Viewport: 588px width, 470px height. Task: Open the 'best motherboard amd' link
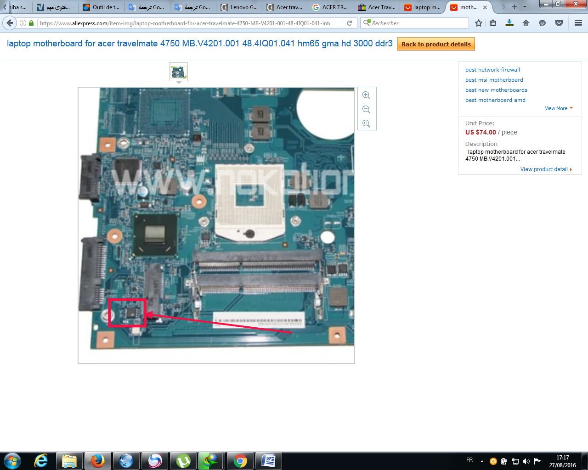pos(495,100)
